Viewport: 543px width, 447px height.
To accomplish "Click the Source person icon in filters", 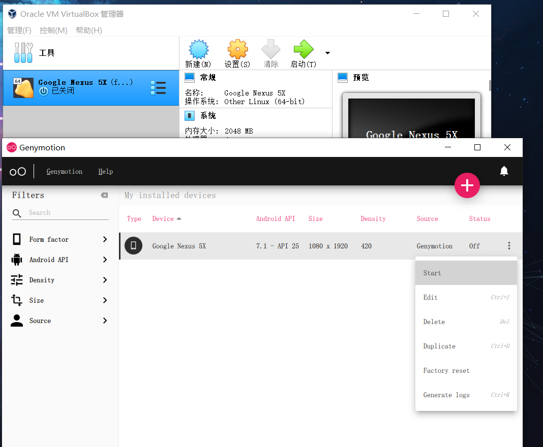I will click(17, 321).
